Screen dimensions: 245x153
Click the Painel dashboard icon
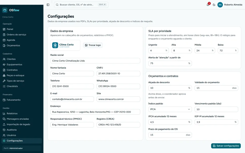pyautogui.click(x=4, y=29)
